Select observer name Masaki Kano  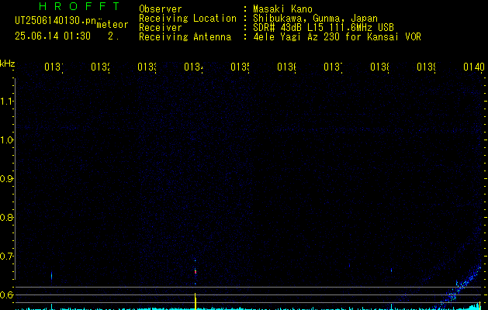[282, 9]
